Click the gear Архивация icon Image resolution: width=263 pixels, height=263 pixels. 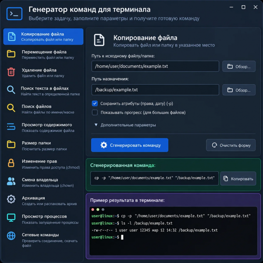tap(11, 199)
